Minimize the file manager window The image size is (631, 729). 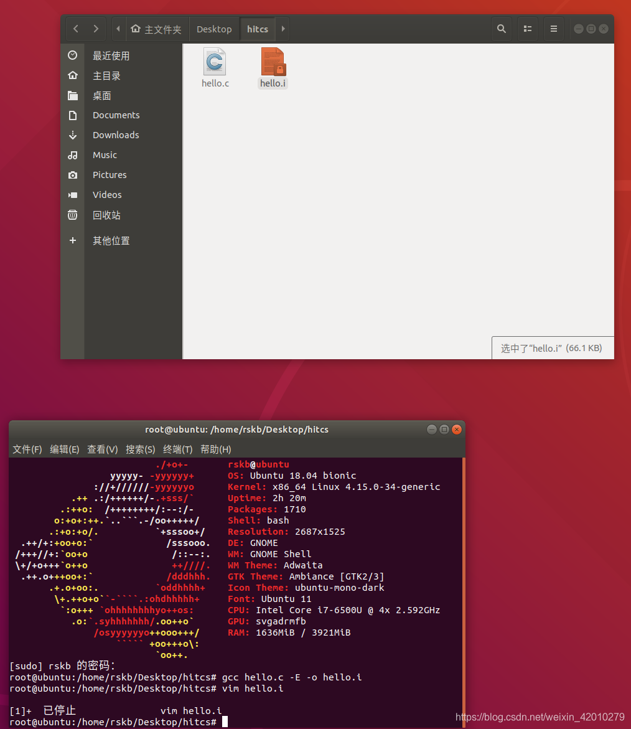click(579, 29)
